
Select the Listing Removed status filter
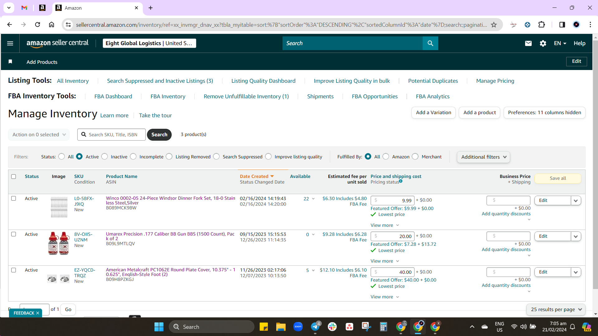click(x=169, y=156)
